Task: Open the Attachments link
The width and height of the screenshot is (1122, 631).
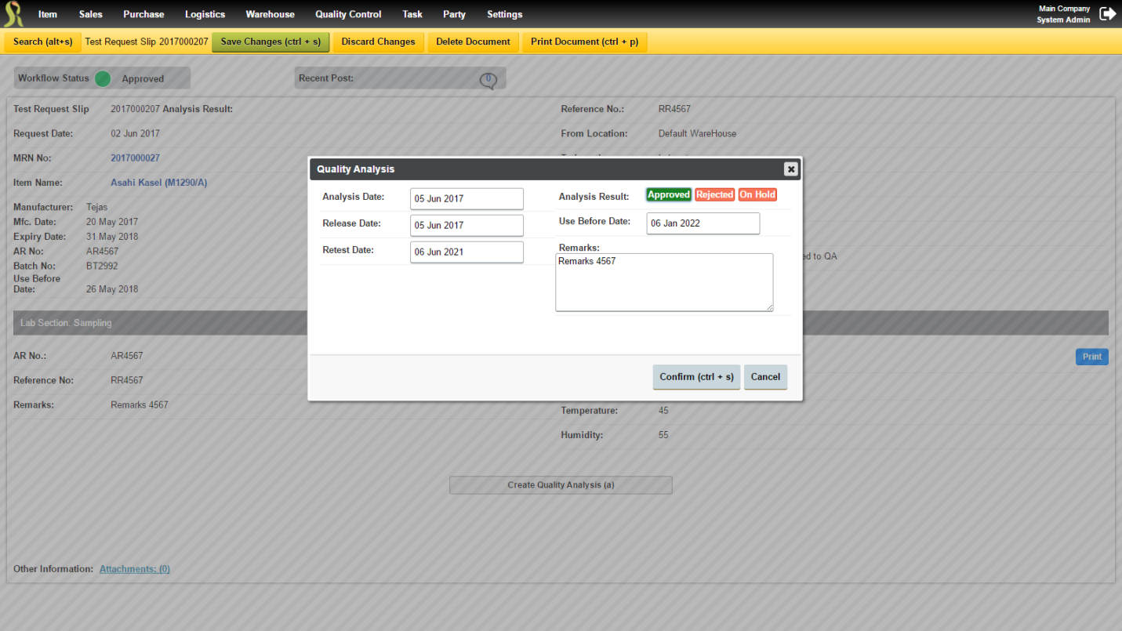Action: coord(134,568)
